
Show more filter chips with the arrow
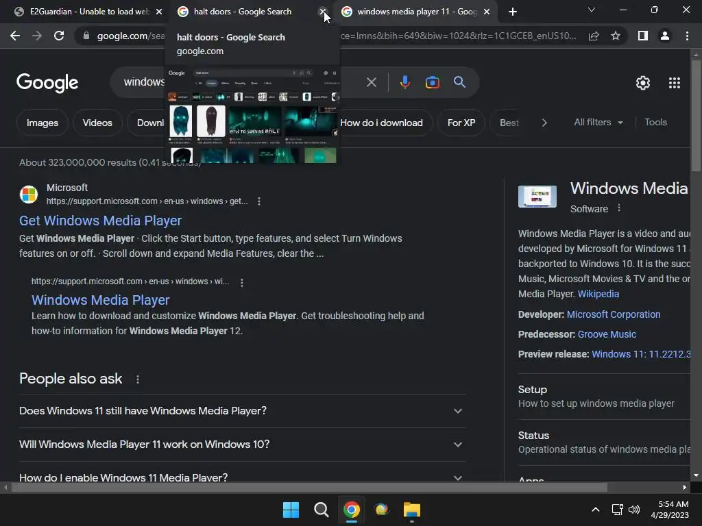point(544,123)
